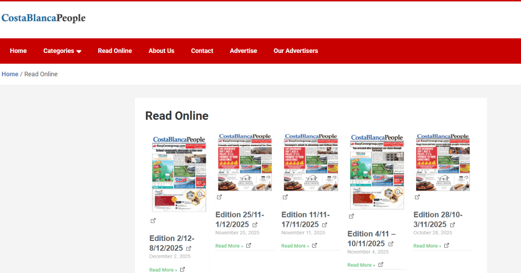Screen dimensions: 521x273
Task: Expand the Categories dropdown menu
Action: [x=62, y=51]
